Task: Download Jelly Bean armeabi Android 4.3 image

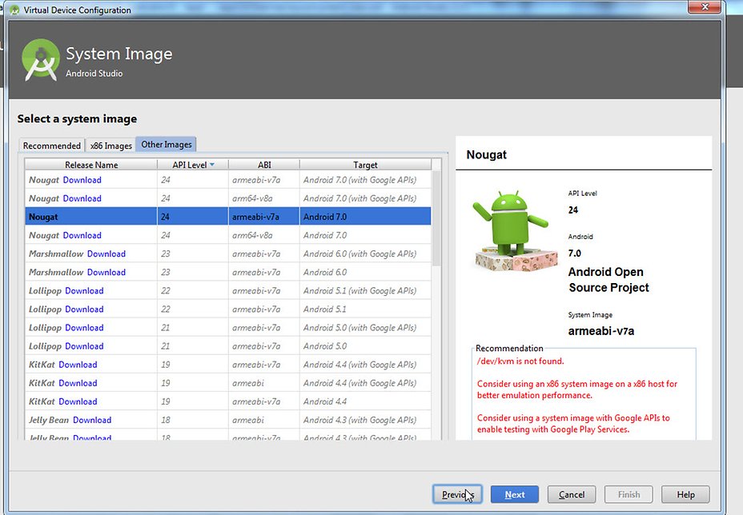Action: [x=92, y=420]
